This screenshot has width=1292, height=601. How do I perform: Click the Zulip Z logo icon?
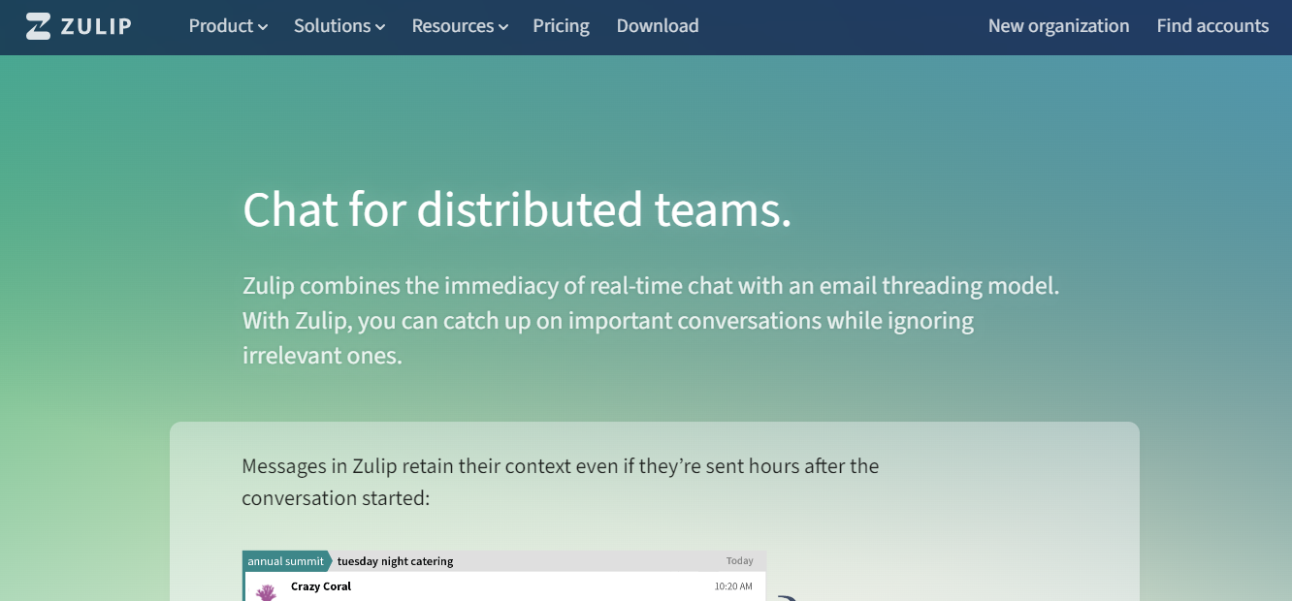pos(38,26)
